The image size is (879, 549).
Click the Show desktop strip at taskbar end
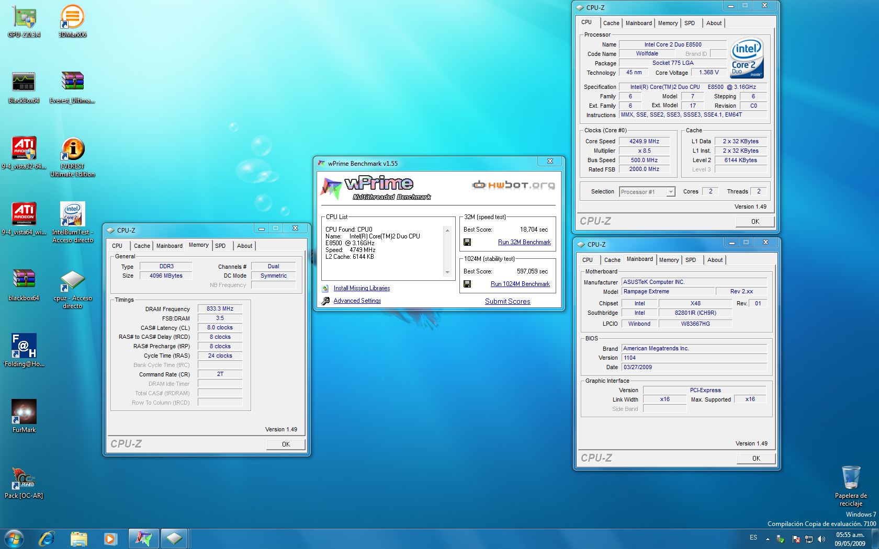875,539
